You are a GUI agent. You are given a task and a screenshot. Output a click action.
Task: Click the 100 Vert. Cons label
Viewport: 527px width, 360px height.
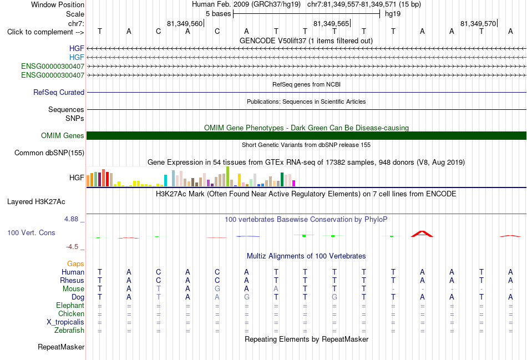tap(31, 232)
